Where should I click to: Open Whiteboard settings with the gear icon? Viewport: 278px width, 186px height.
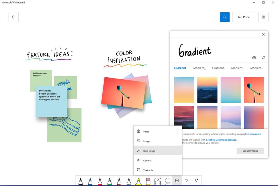pyautogui.click(x=263, y=17)
